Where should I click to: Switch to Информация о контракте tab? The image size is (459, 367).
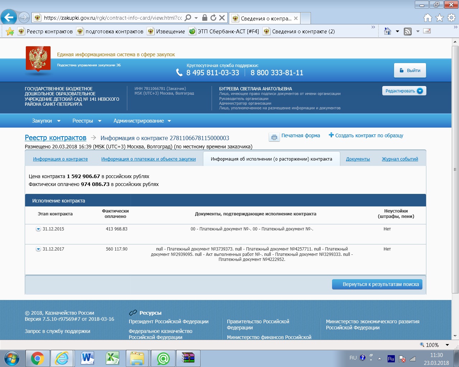click(x=60, y=159)
